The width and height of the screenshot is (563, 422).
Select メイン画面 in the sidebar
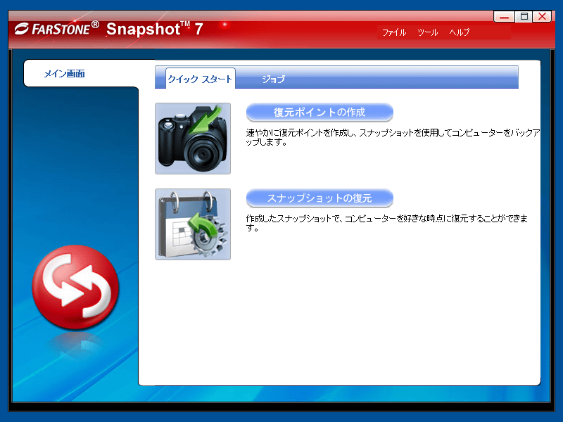click(64, 74)
